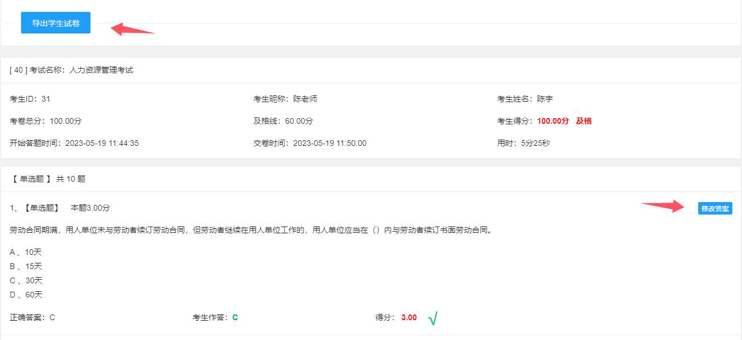This screenshot has width=742, height=340.
Task: Select option C、30天
Action: [26, 280]
